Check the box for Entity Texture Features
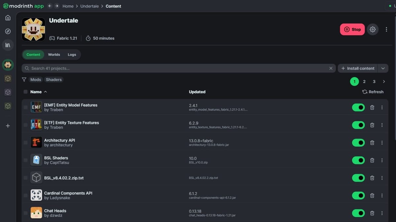 pos(25,125)
